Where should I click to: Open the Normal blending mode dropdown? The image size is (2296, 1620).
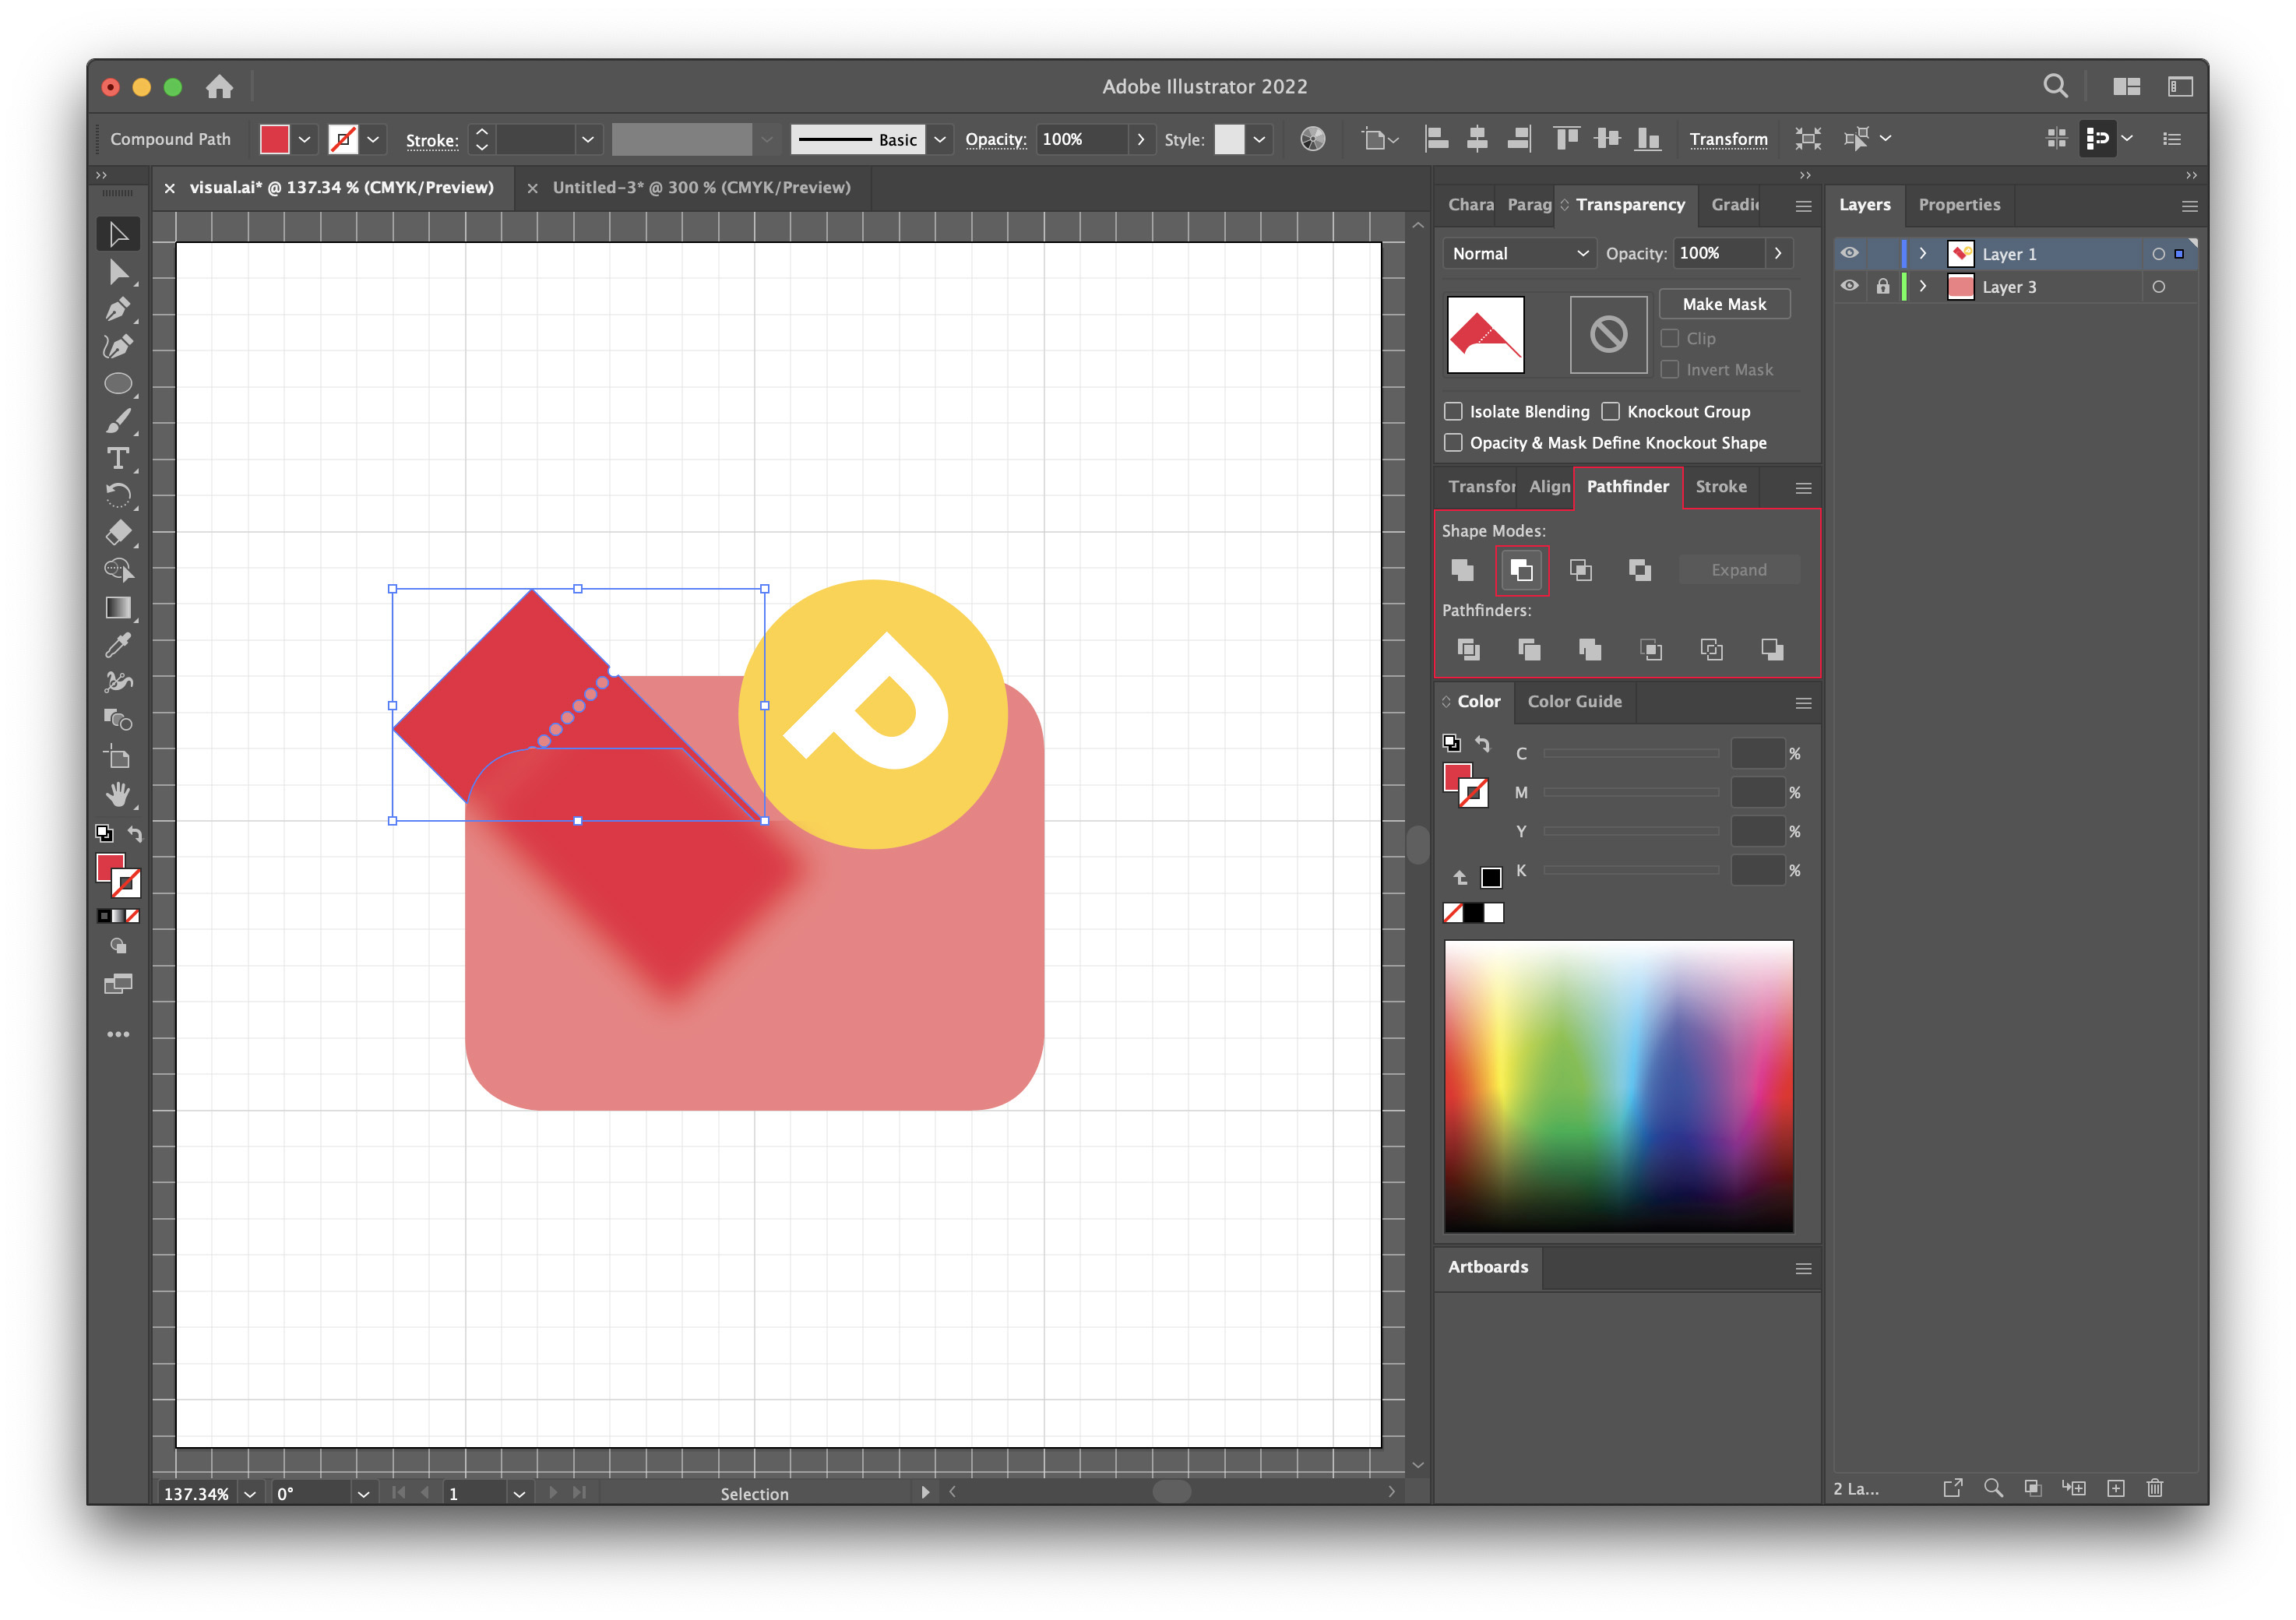[1518, 254]
